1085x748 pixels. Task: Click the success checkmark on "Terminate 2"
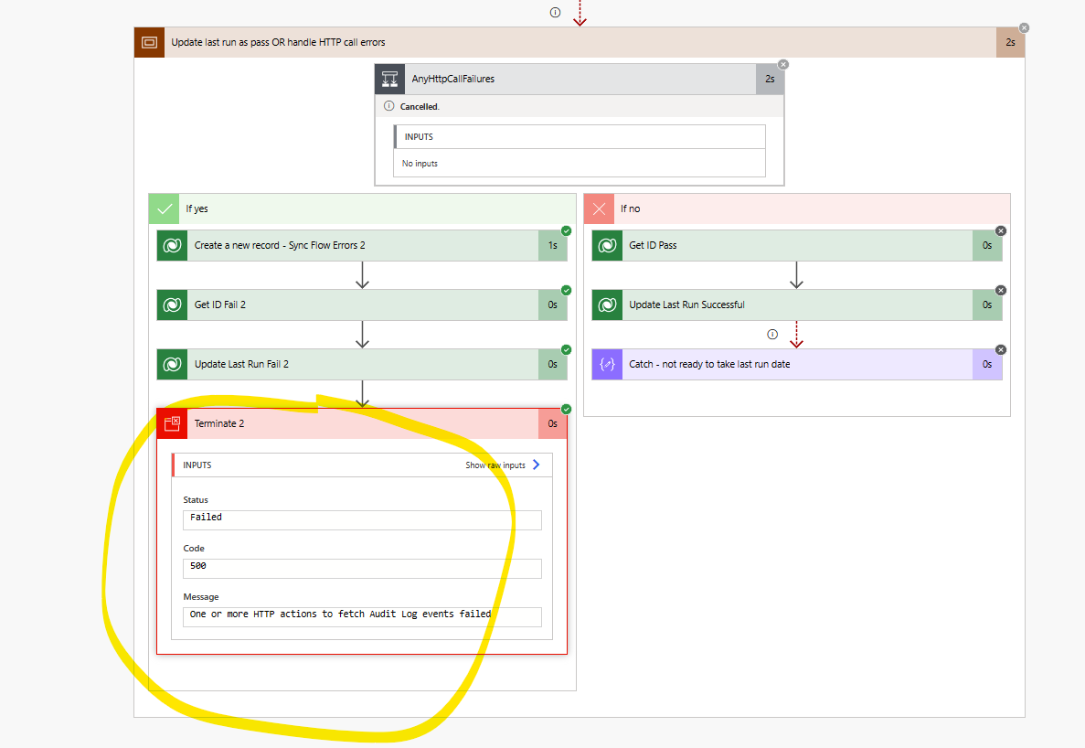click(566, 409)
